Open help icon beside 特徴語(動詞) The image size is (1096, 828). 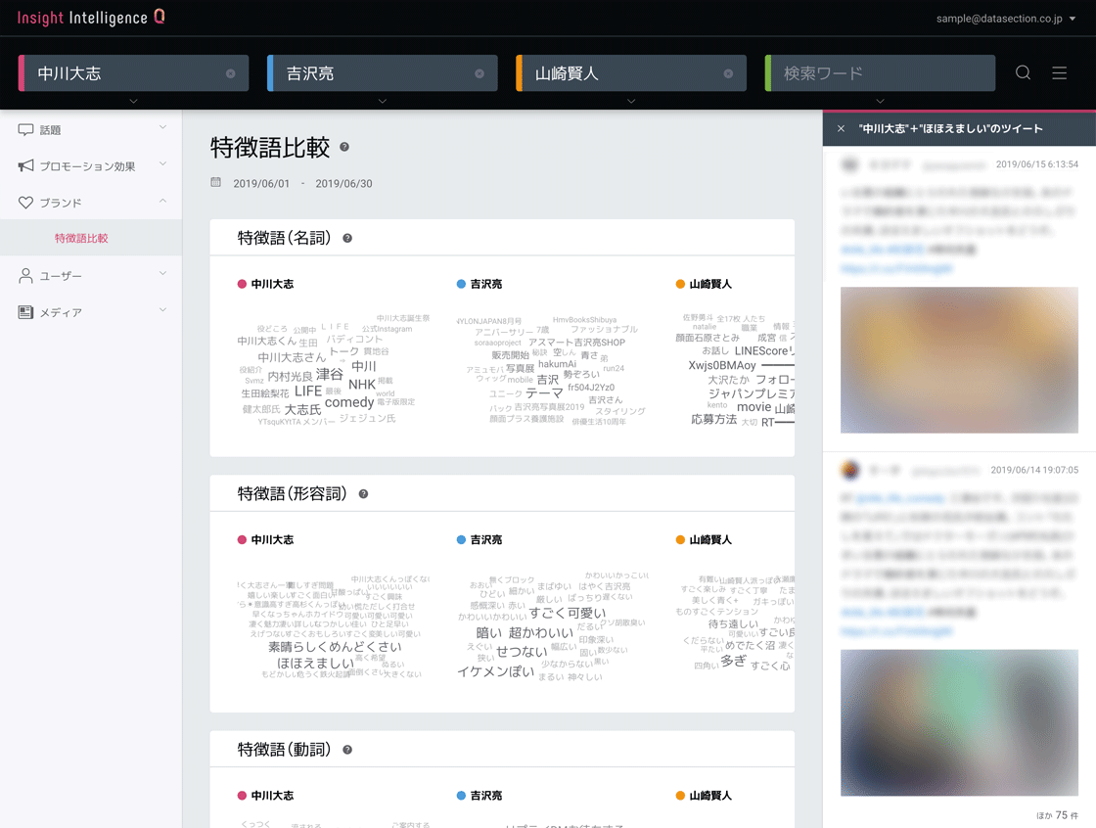[346, 750]
